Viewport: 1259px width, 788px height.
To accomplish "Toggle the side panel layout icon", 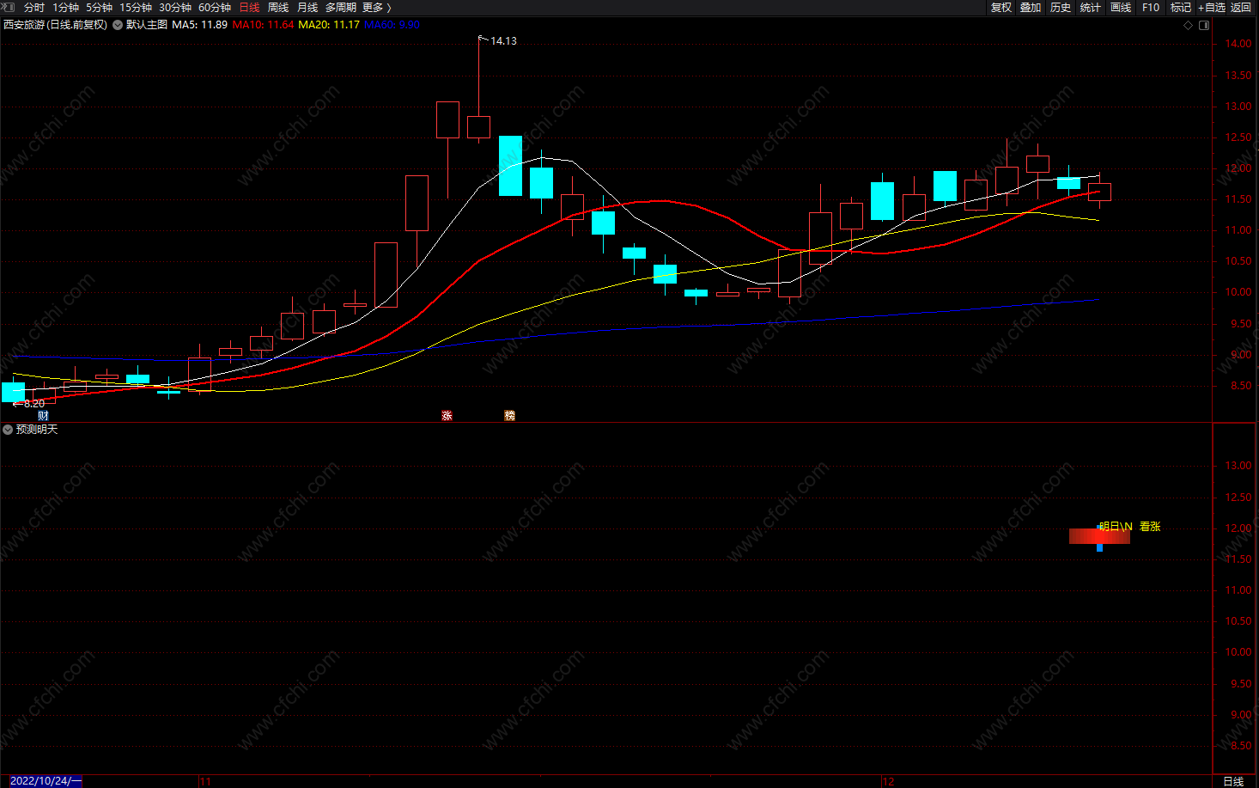I will (x=1204, y=25).
